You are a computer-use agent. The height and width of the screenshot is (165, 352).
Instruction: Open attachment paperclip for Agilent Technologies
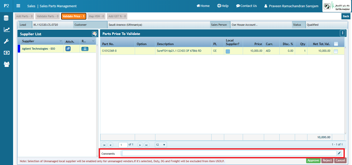tap(68, 49)
